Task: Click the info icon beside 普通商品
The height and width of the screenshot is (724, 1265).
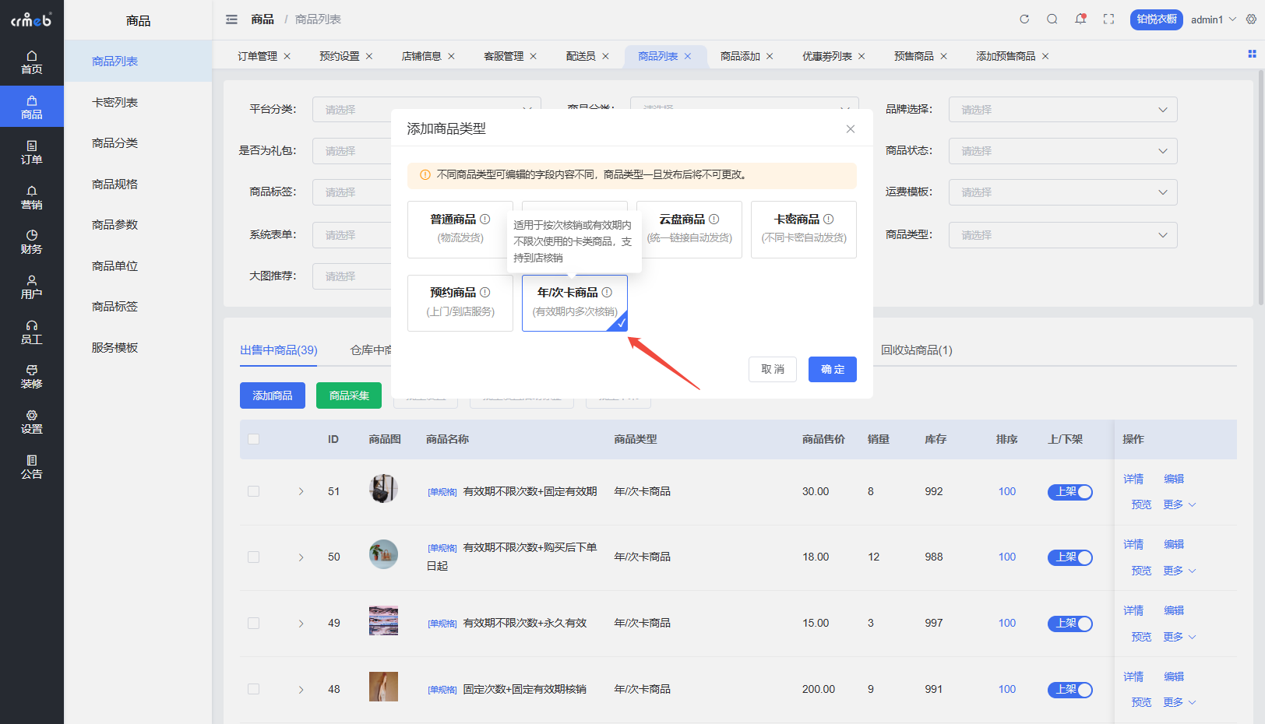Action: point(485,220)
